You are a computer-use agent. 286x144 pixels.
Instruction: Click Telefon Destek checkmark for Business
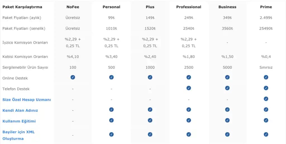227,88
